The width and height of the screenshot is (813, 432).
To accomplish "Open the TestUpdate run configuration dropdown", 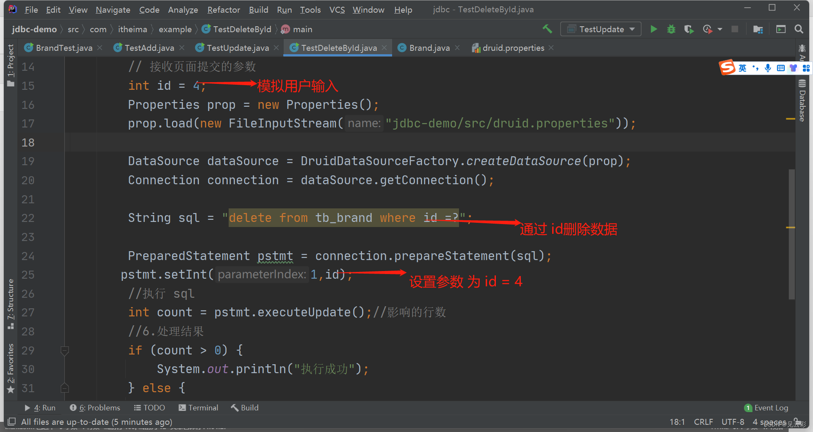I will click(600, 29).
